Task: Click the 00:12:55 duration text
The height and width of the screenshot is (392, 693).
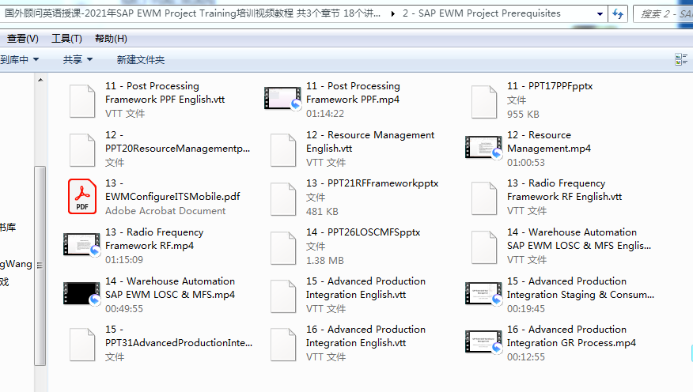Action: pos(526,356)
